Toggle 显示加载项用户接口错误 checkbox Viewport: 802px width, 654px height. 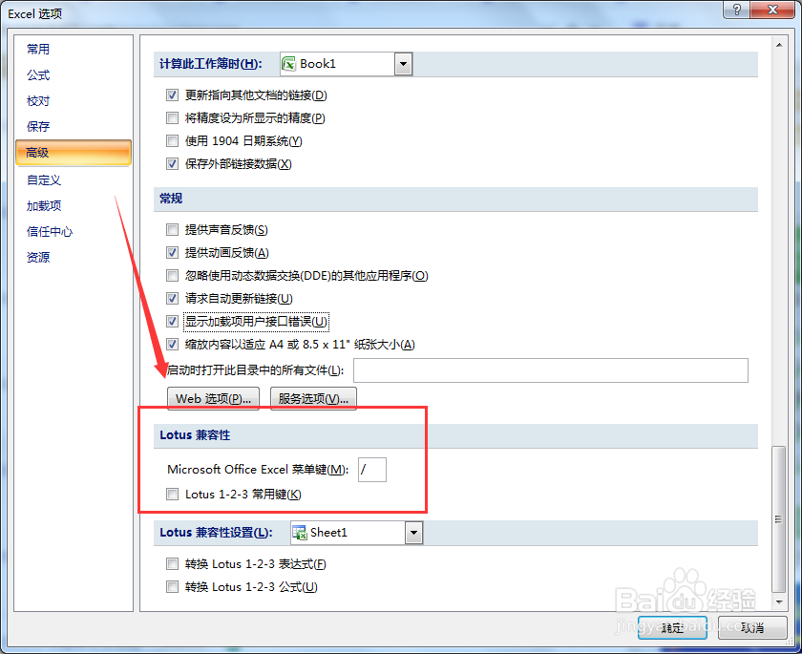[x=172, y=321]
